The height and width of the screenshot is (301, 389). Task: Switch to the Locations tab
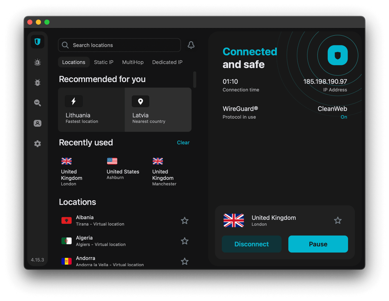(x=74, y=62)
